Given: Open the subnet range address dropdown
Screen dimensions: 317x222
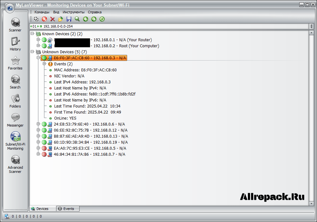Looking at the screenshot, I should pos(311,26).
